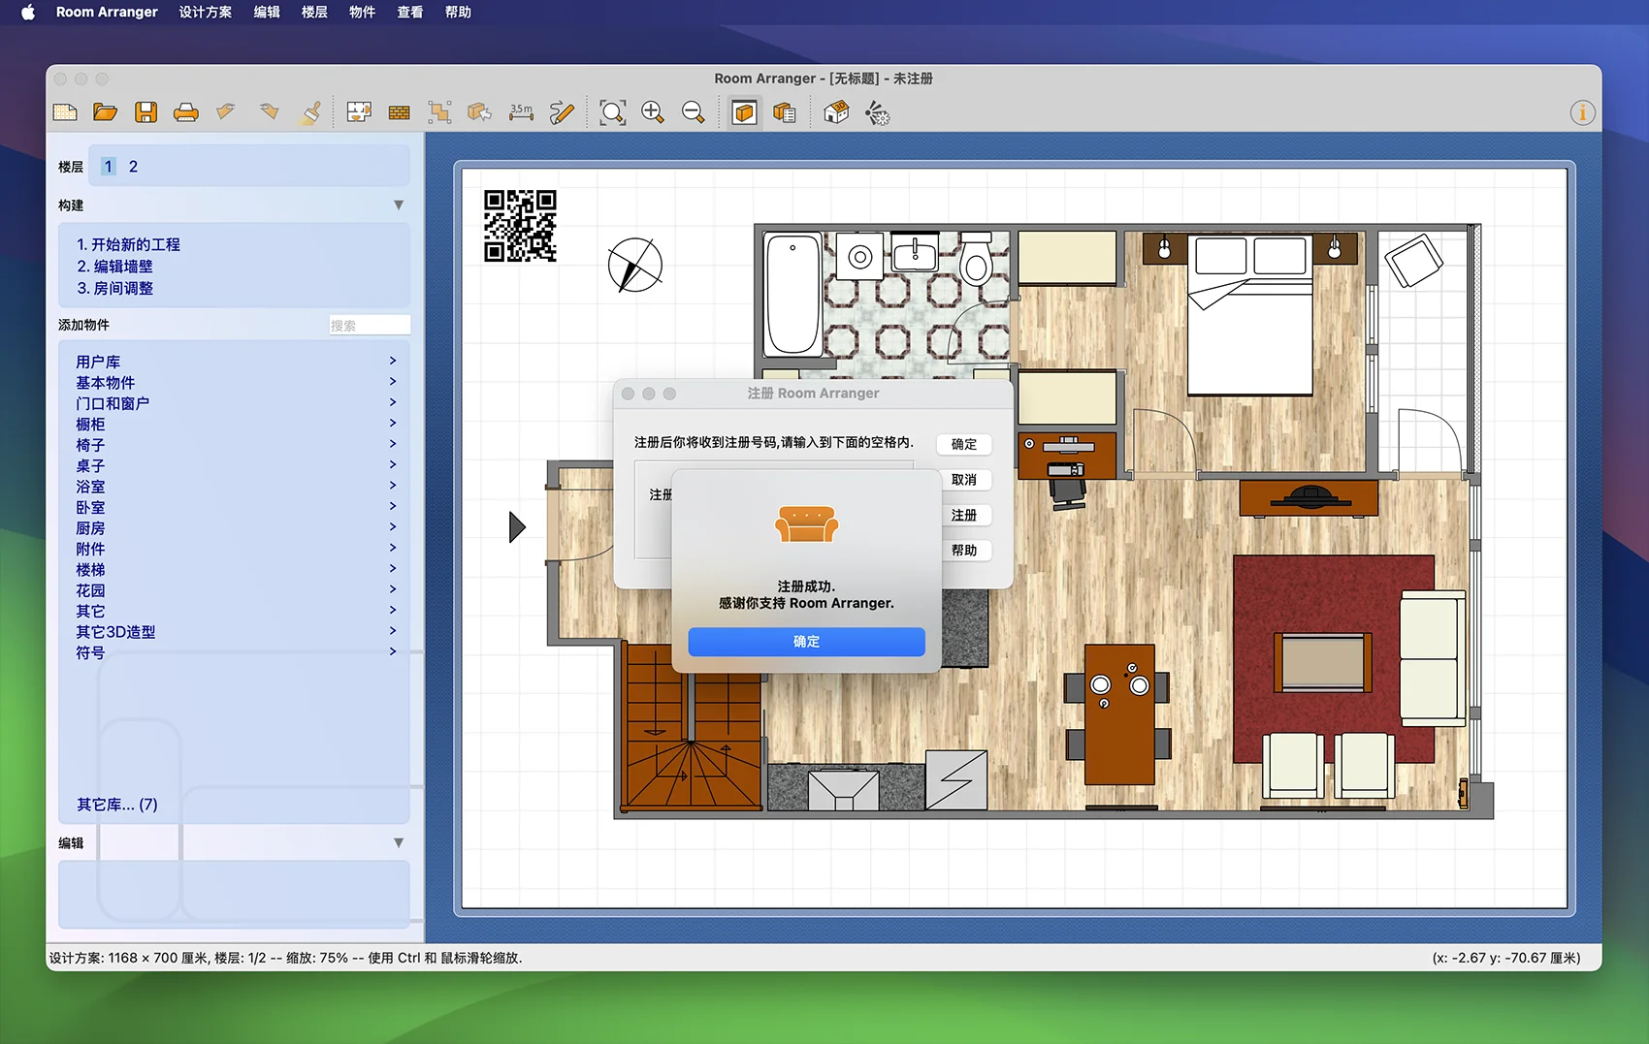Switch to floor 1

(109, 167)
